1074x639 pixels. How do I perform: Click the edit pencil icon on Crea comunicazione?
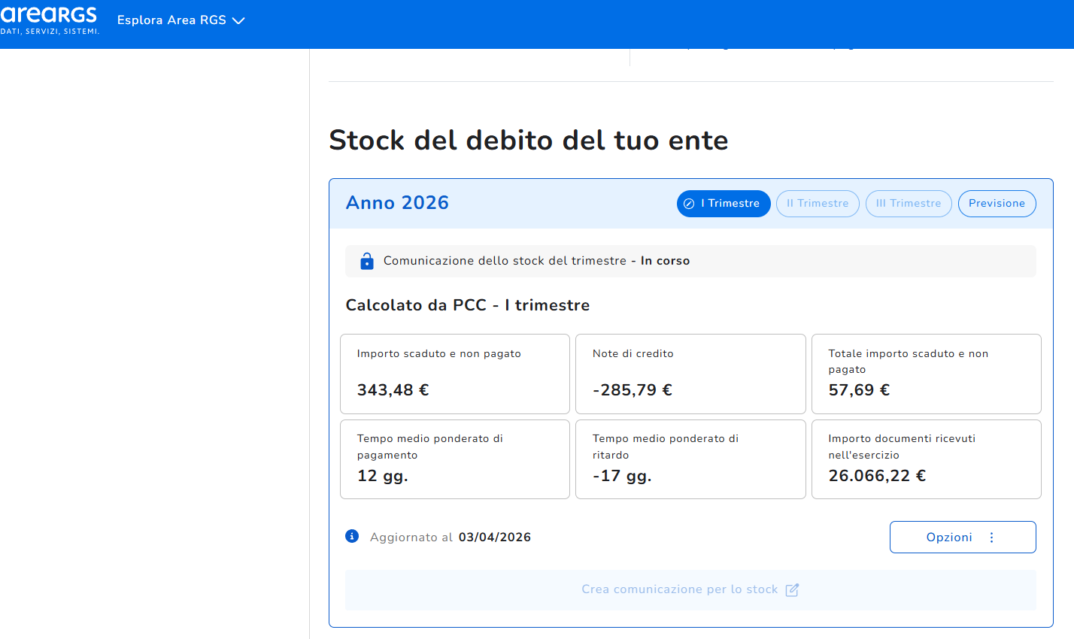click(792, 589)
